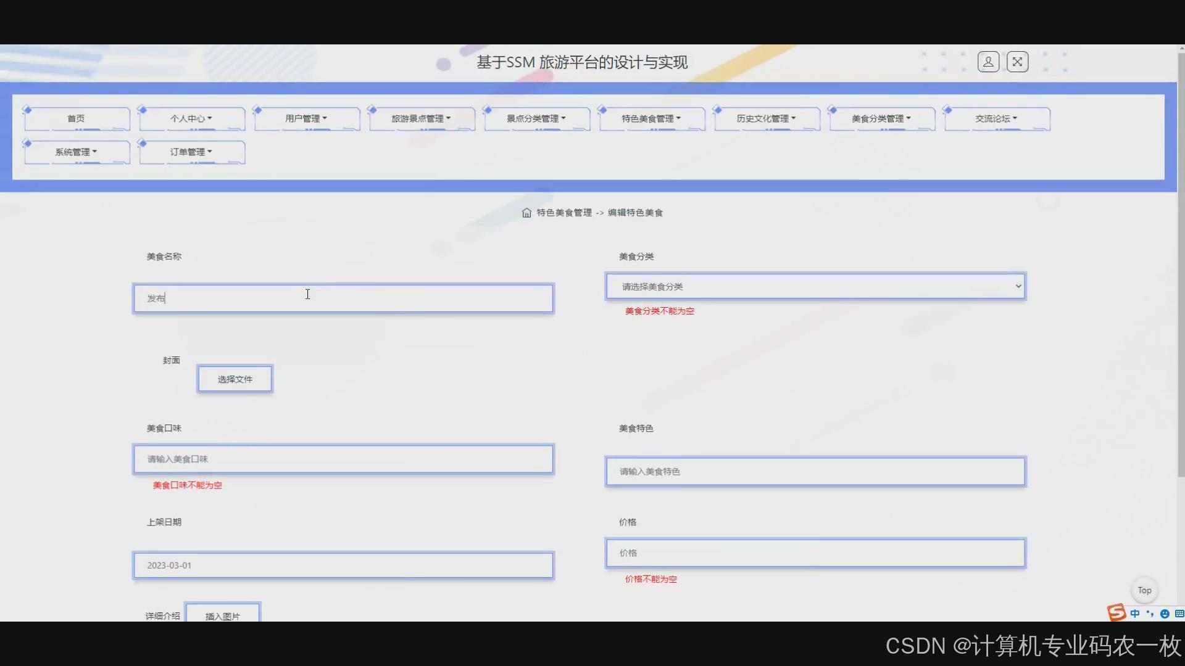Click the Sogou input method S icon

point(1116,612)
